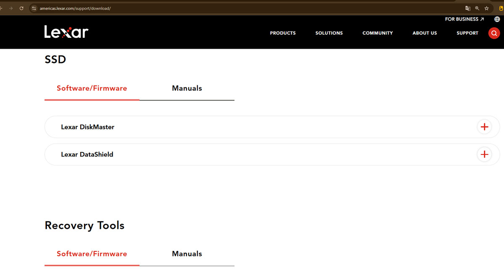The image size is (504, 280).
Task: View site information icon beside the URL
Action: pyautogui.click(x=34, y=8)
